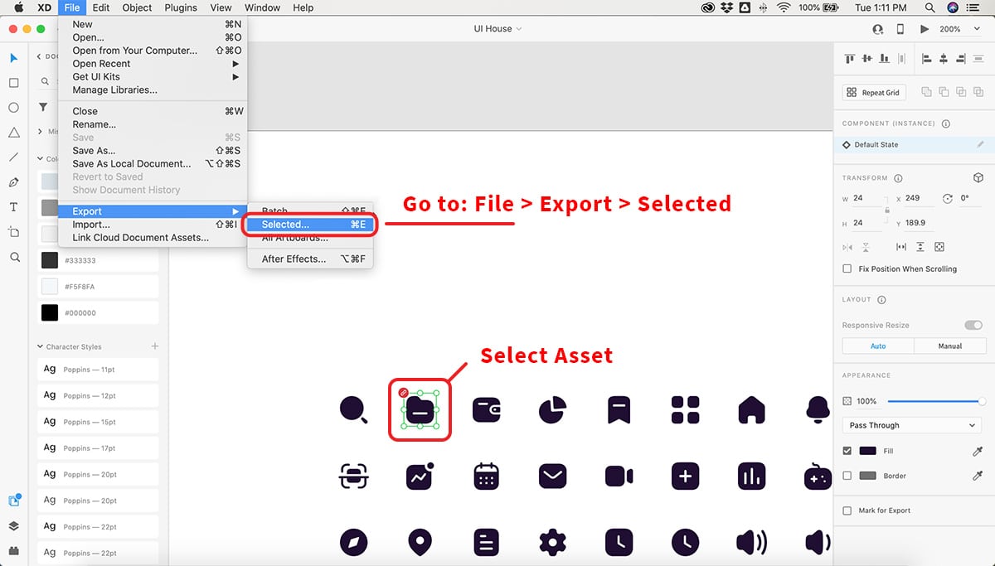This screenshot has height=566, width=995.
Task: Select the Ellipse tool
Action: pos(14,108)
